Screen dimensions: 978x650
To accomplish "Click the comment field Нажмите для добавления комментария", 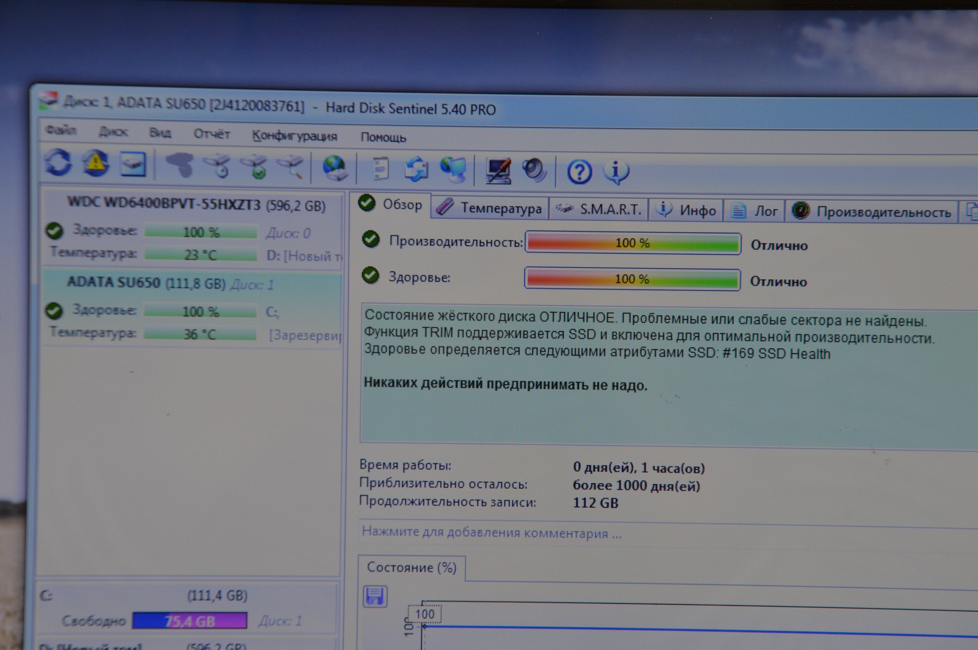I will tap(491, 533).
